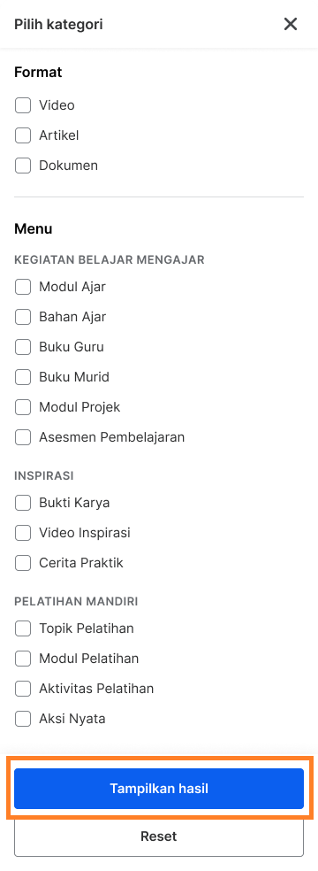Check the Aksi Nyata checkbox
The height and width of the screenshot is (871, 318).
point(23,719)
